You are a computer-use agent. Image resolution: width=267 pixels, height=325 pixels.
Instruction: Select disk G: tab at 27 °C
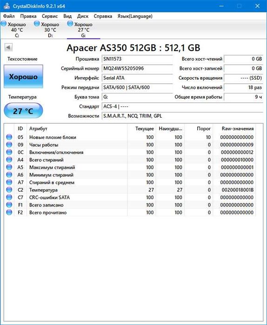point(84,30)
